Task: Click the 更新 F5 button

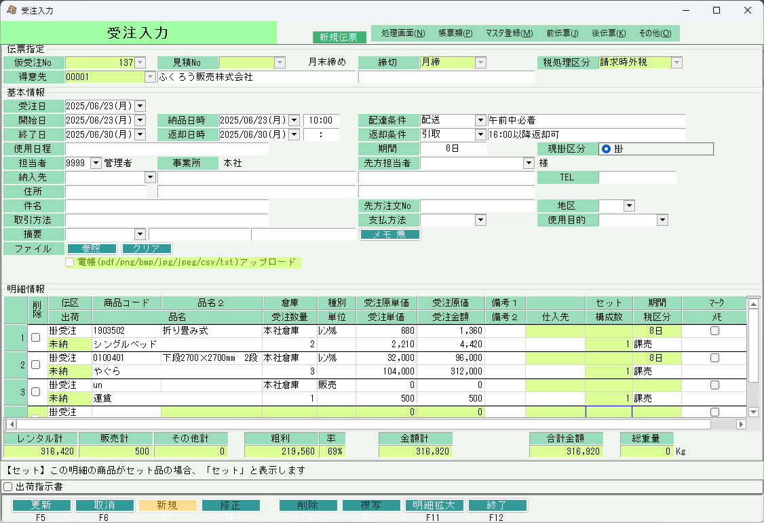Action: point(41,505)
